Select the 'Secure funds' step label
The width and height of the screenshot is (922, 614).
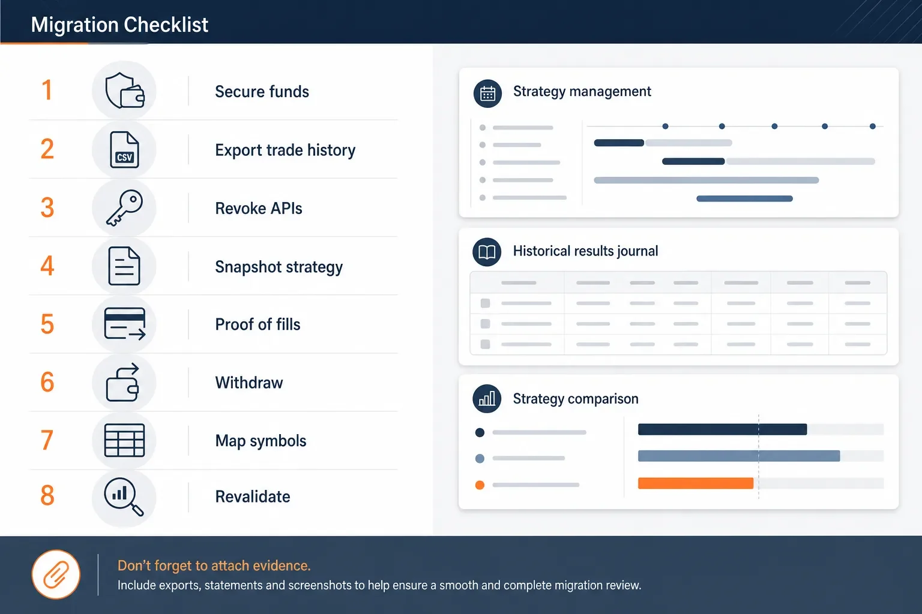click(262, 92)
